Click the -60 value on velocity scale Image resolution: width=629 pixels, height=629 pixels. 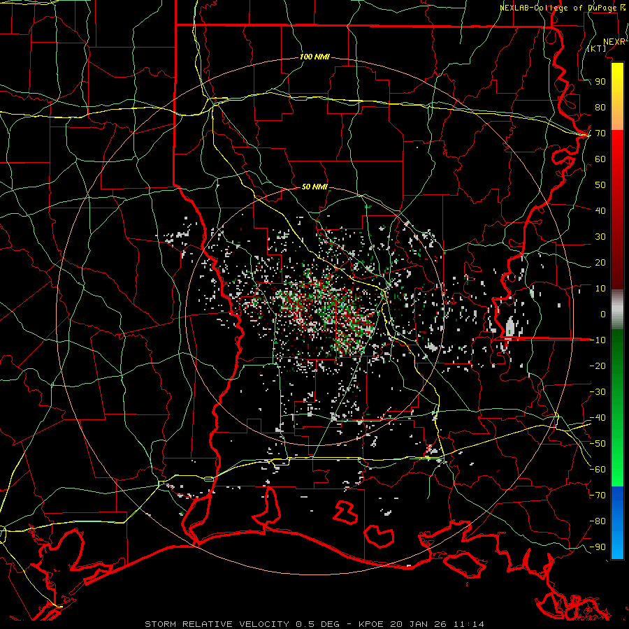[598, 470]
